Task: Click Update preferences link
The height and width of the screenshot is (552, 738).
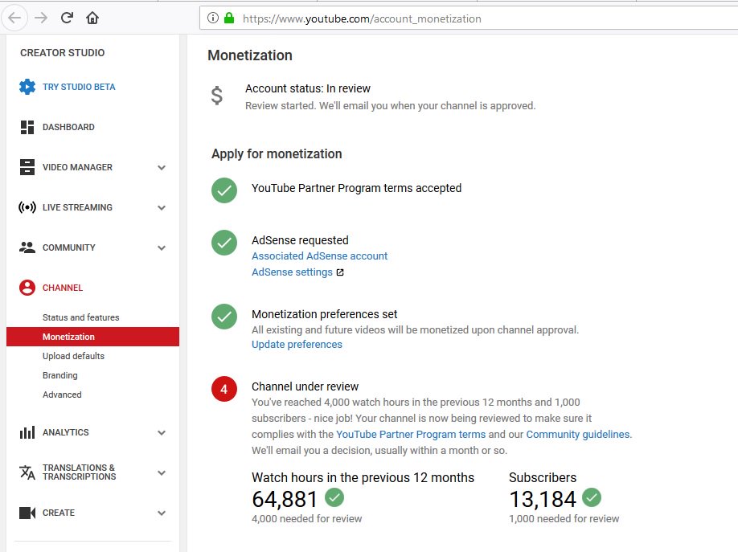Action: tap(297, 345)
